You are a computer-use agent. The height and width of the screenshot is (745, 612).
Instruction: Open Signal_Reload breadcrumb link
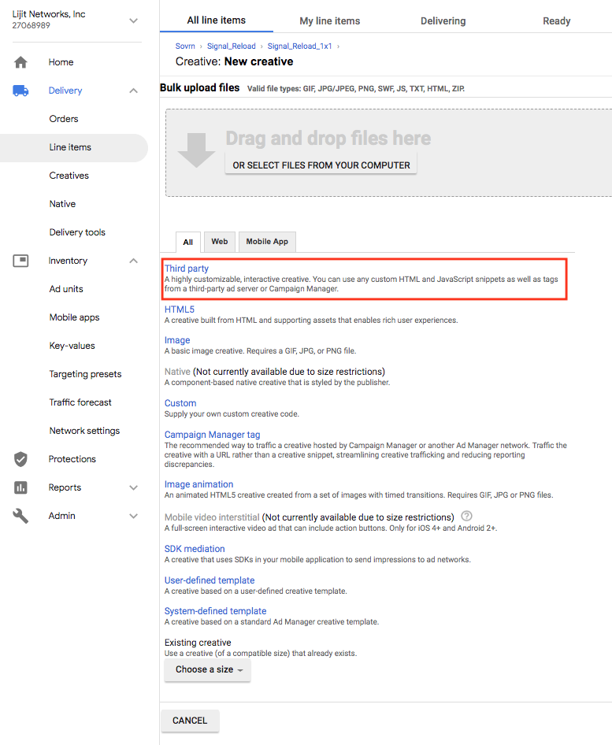click(232, 46)
